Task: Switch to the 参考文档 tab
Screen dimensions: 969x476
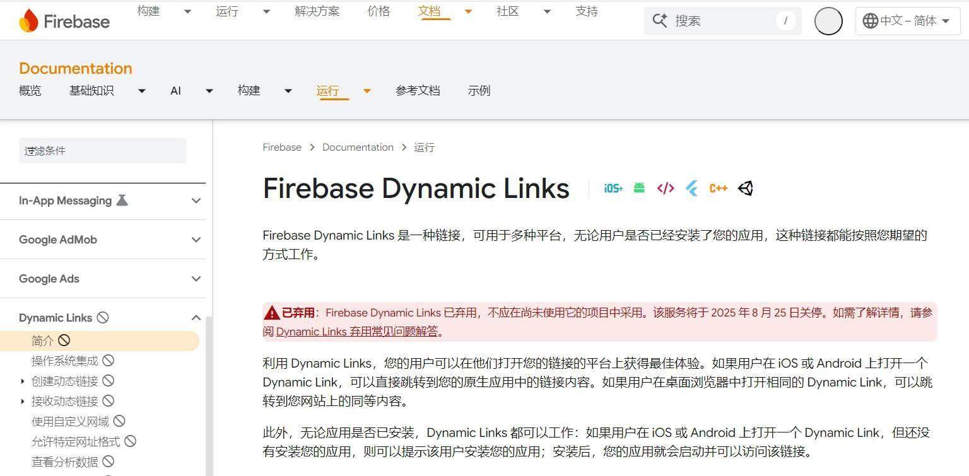Action: 418,91
